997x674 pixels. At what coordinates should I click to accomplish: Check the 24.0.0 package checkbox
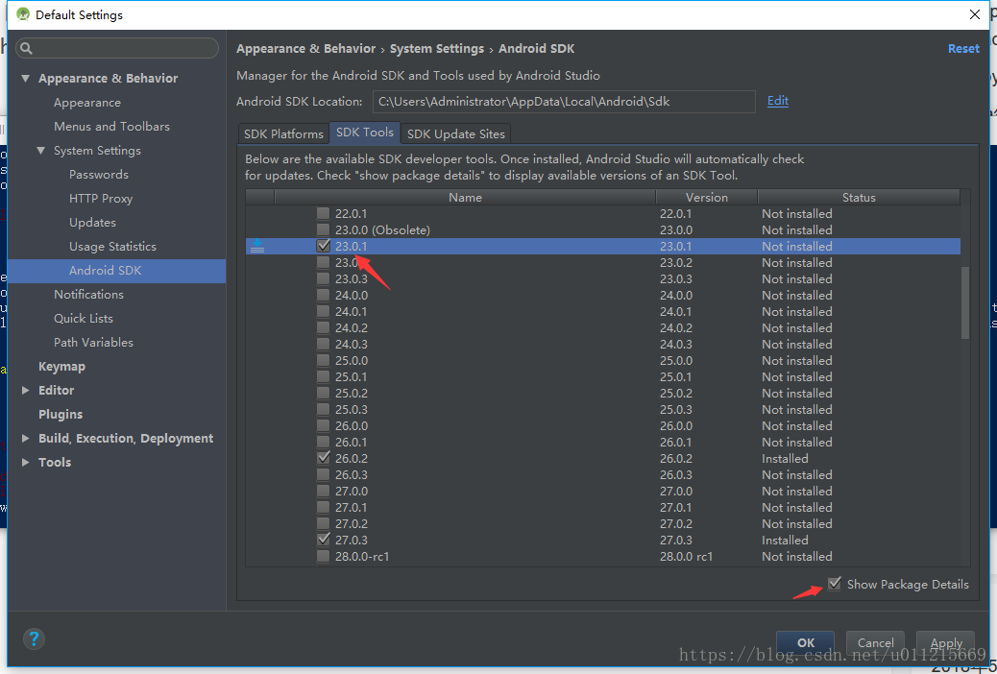[x=324, y=295]
